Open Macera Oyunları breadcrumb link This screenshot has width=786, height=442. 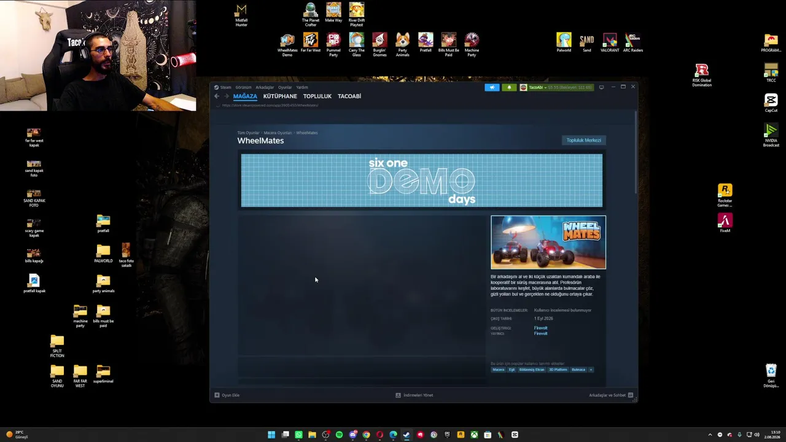(x=278, y=133)
